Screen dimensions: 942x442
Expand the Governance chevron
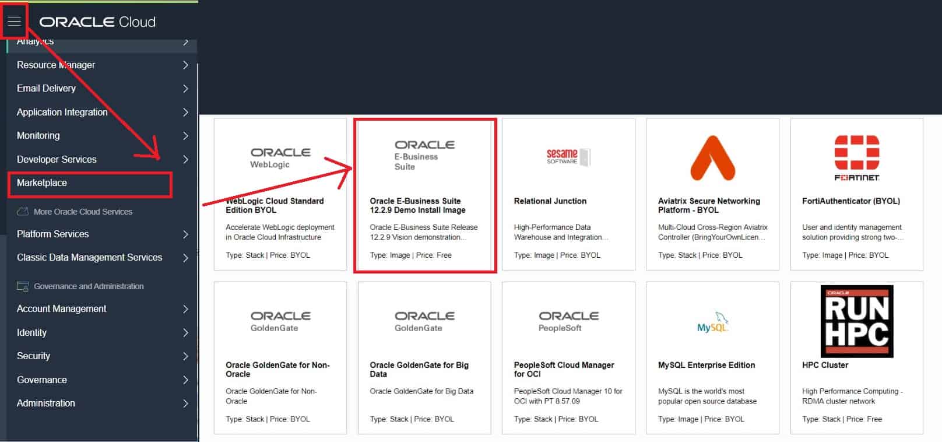point(185,380)
